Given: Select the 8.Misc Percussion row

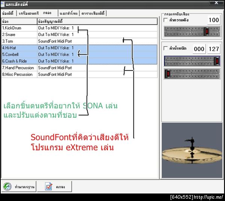Looking at the screenshot, I should (79, 74).
